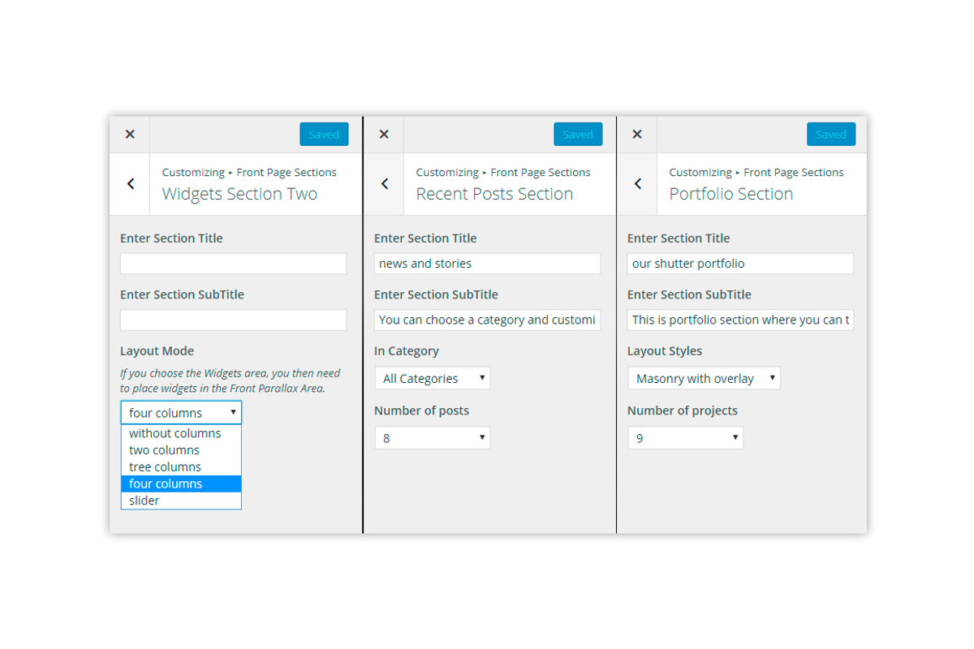Choose highlighted 'four columns' list option
This screenshot has width=974, height=649.
[181, 484]
